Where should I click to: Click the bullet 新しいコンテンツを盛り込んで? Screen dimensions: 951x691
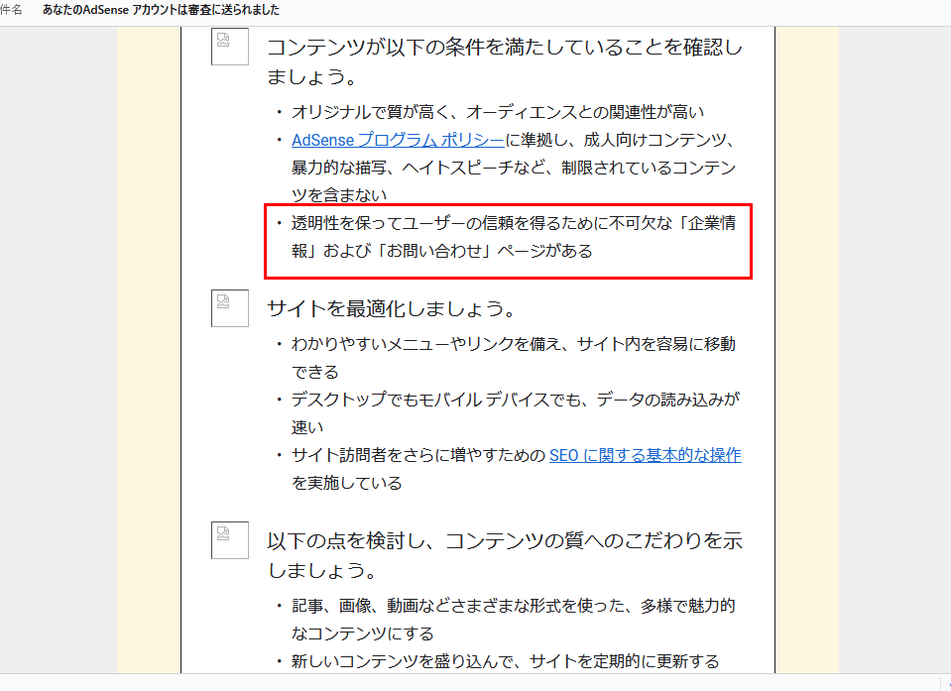[505, 660]
